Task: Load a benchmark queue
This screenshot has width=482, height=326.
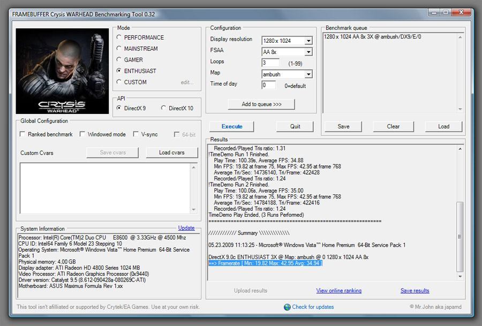Action: (443, 126)
